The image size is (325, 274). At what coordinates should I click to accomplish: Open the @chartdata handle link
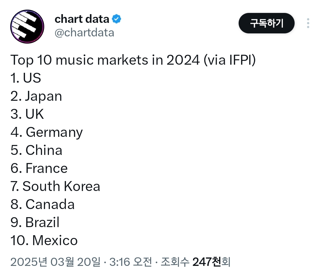click(x=84, y=32)
